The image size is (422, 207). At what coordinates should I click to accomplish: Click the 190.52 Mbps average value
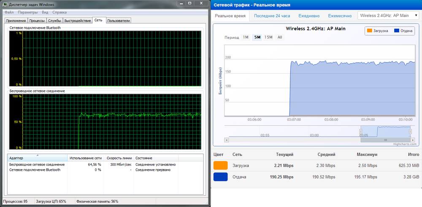tap(324, 177)
